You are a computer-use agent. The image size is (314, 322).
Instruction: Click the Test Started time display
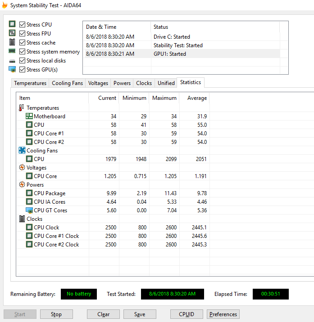[x=173, y=294]
